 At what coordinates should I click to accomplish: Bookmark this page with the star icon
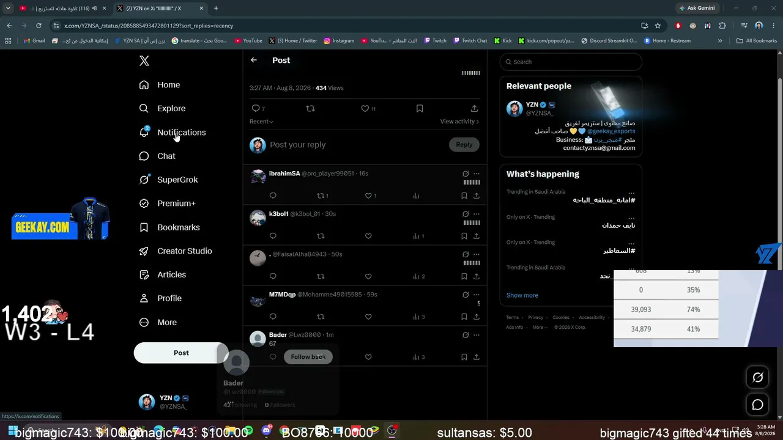pos(658,26)
